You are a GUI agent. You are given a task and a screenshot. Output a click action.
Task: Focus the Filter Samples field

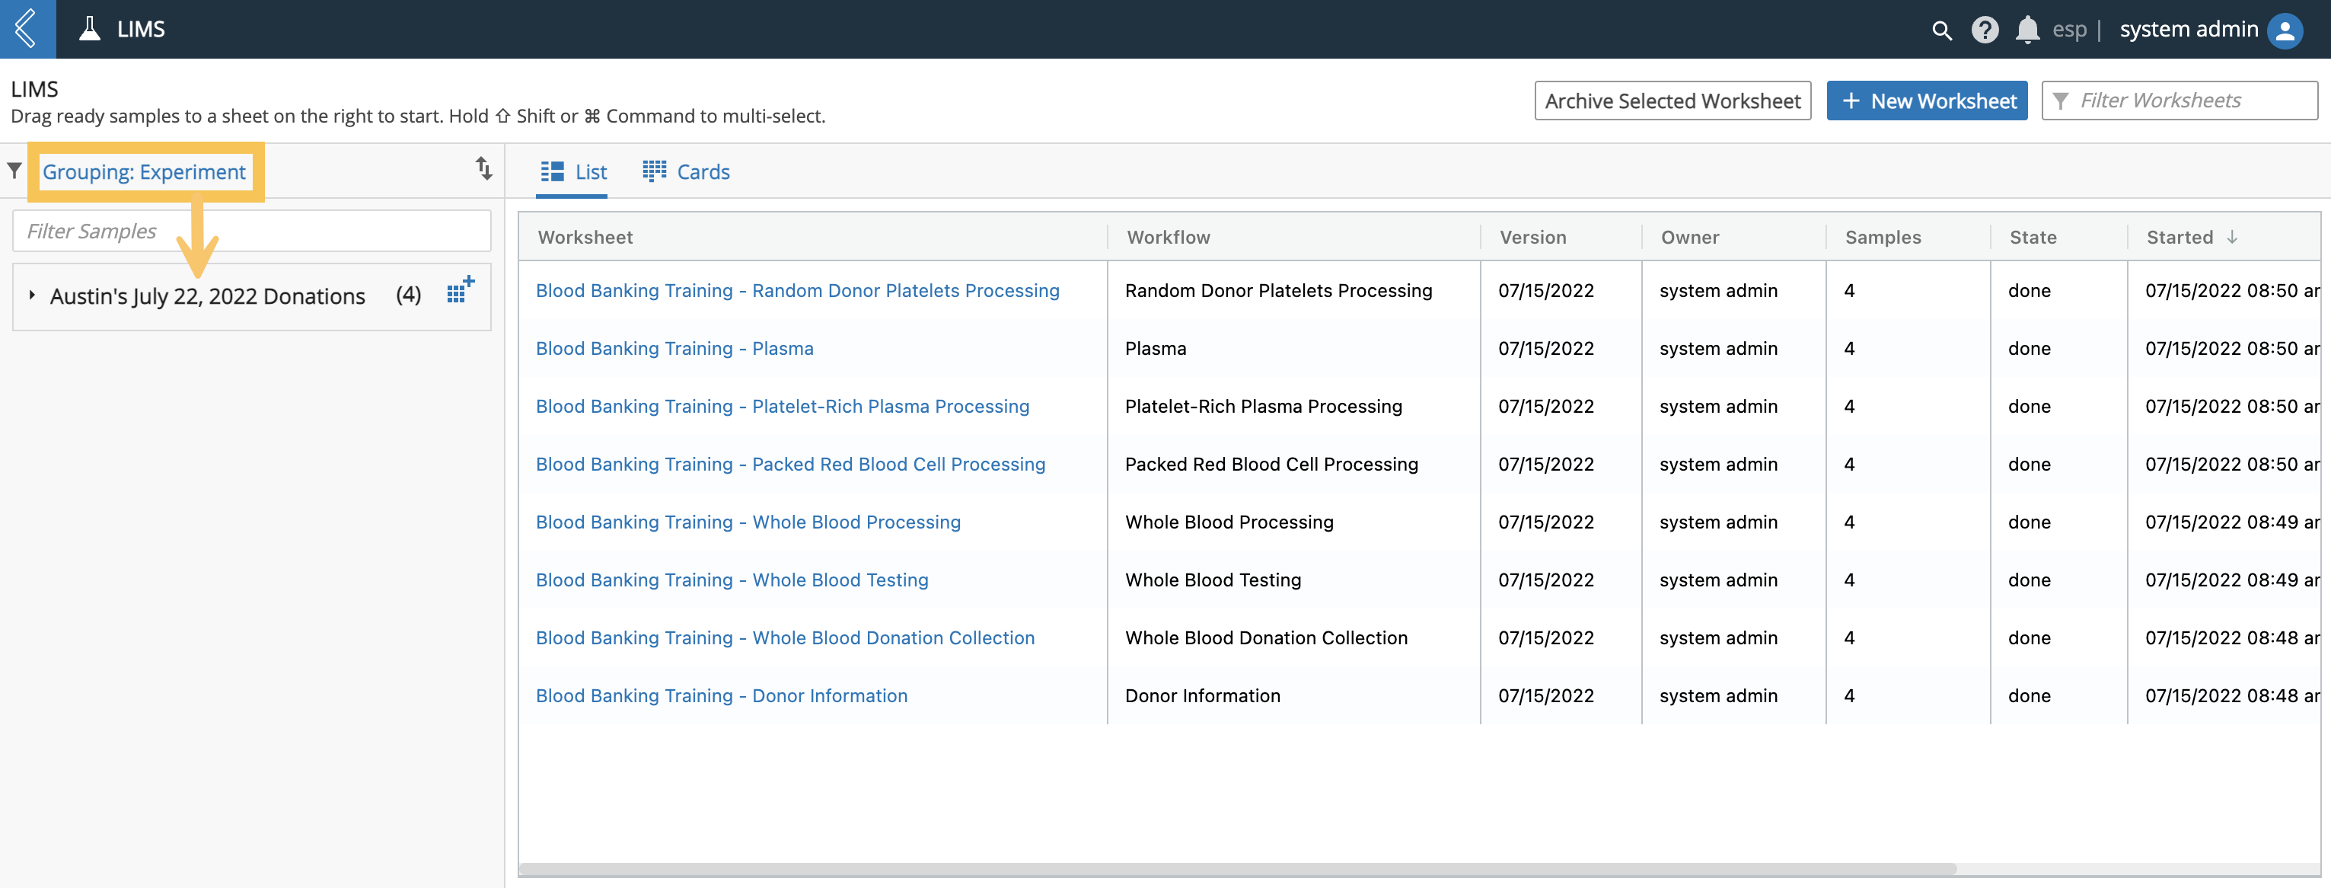click(x=251, y=232)
